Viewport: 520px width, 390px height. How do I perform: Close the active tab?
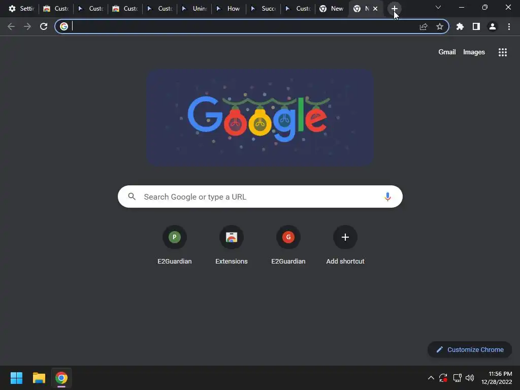[375, 9]
